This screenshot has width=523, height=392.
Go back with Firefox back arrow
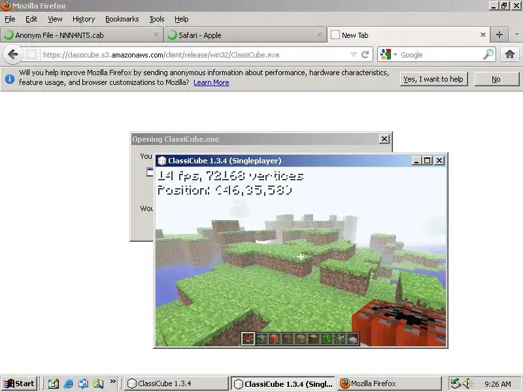tap(12, 54)
